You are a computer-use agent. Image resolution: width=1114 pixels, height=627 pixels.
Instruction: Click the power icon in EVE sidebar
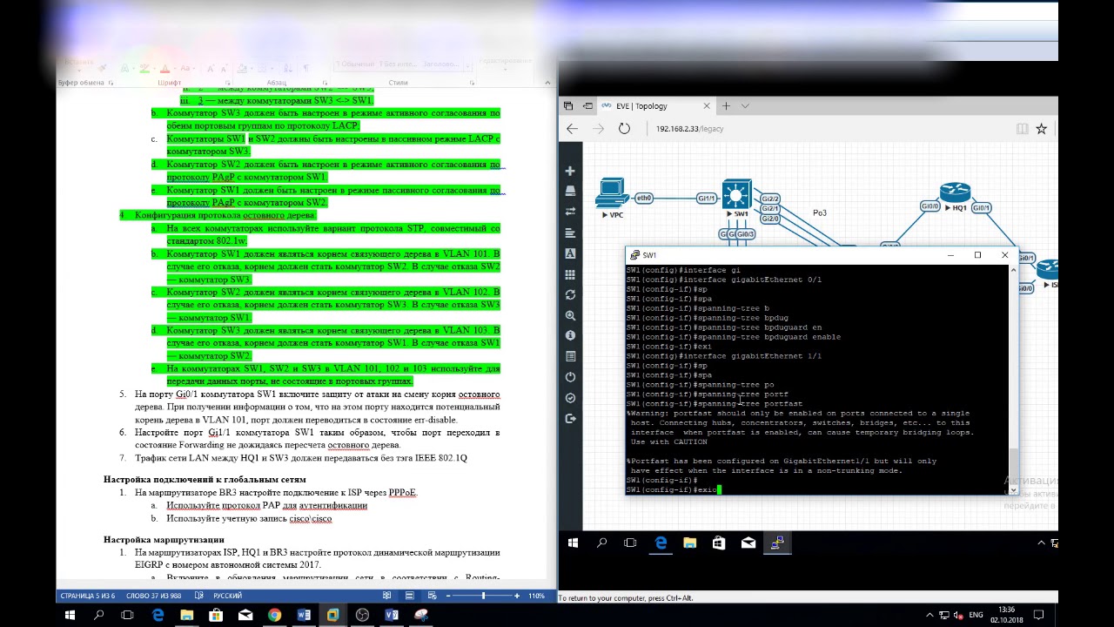coord(570,377)
